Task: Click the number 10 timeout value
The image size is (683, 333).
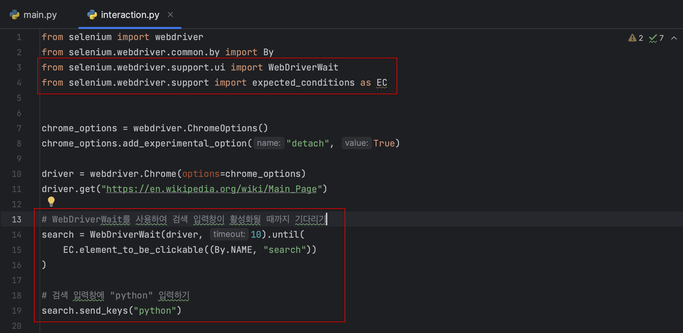Action: [x=256, y=235]
